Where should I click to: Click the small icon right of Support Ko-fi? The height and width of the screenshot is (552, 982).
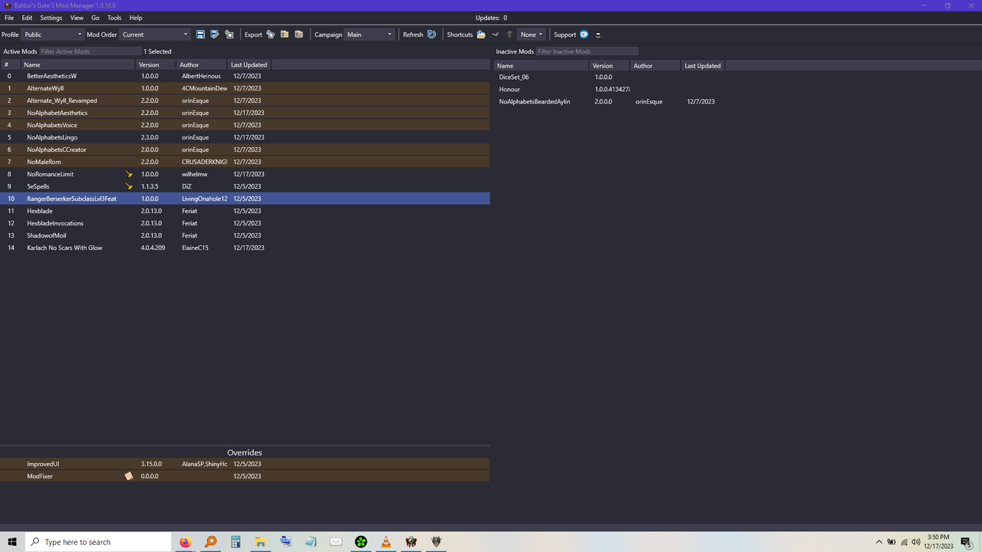click(598, 34)
